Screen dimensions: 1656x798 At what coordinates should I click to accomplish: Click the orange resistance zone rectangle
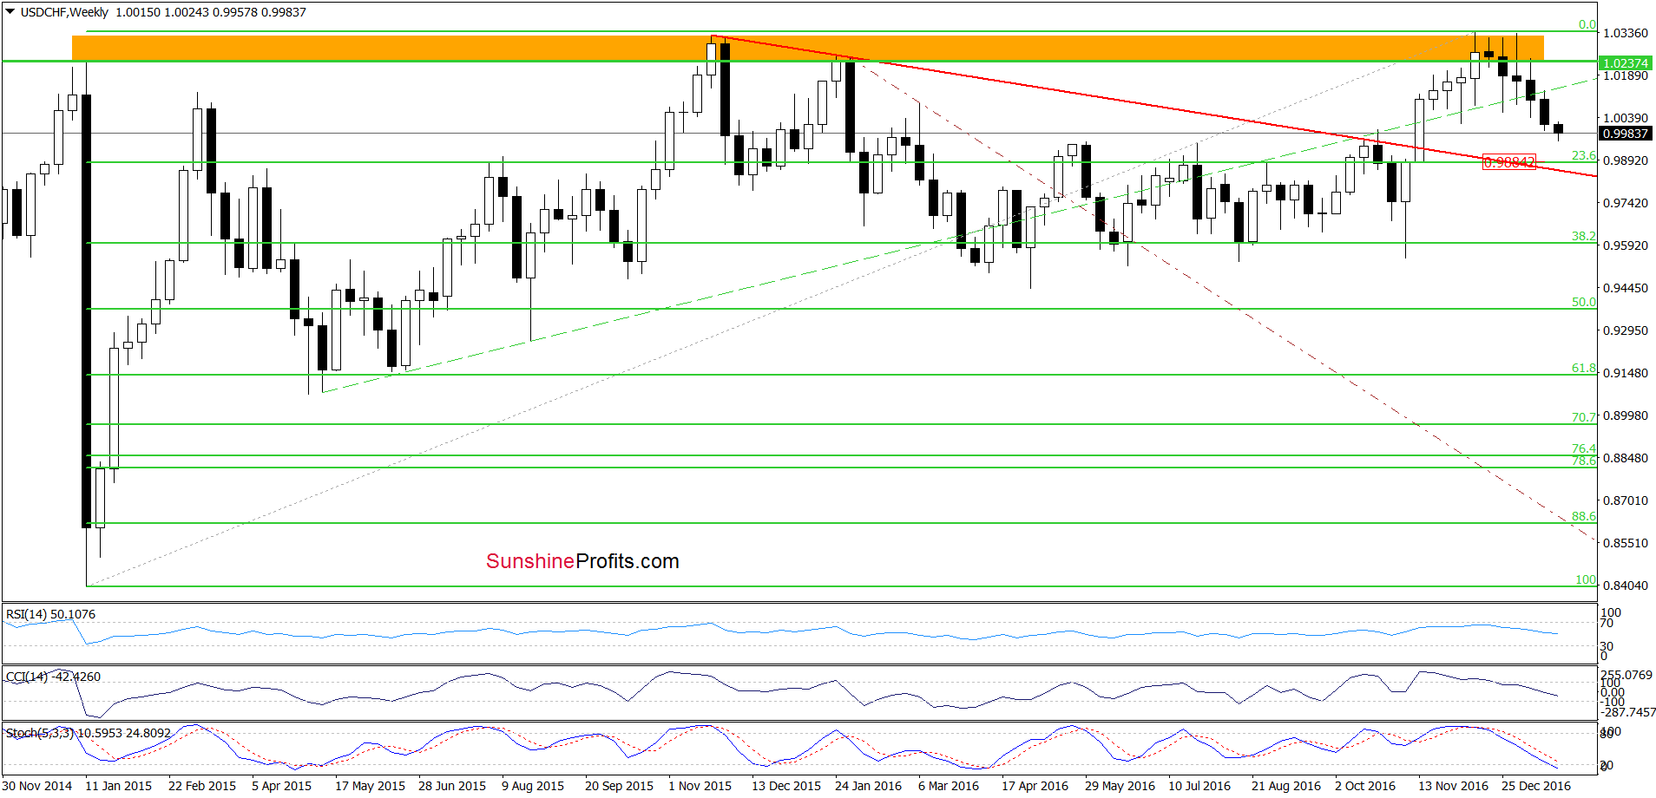[807, 48]
